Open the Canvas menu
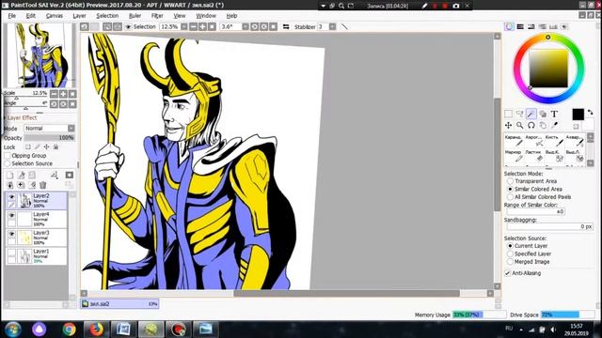Image resolution: width=602 pixels, height=338 pixels. click(55, 16)
